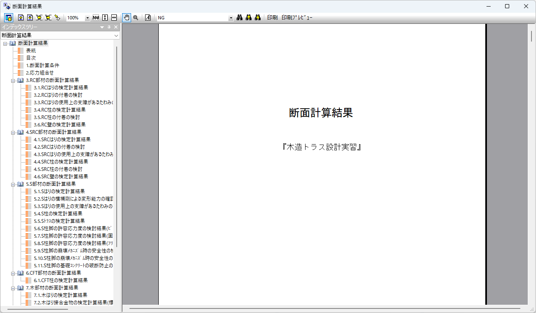The height and width of the screenshot is (313, 536).
Task: Click the page icon beside 表紙
Action: pyautogui.click(x=21, y=51)
